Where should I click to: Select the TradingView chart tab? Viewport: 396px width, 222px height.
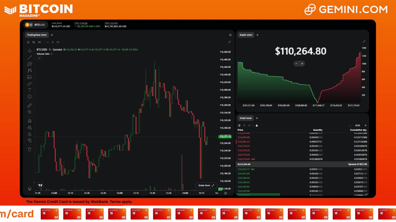point(37,35)
